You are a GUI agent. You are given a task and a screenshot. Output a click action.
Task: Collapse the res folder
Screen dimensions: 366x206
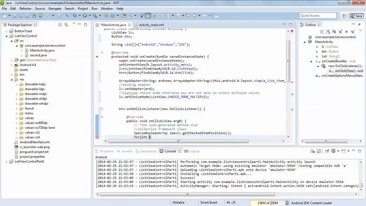click(11, 80)
